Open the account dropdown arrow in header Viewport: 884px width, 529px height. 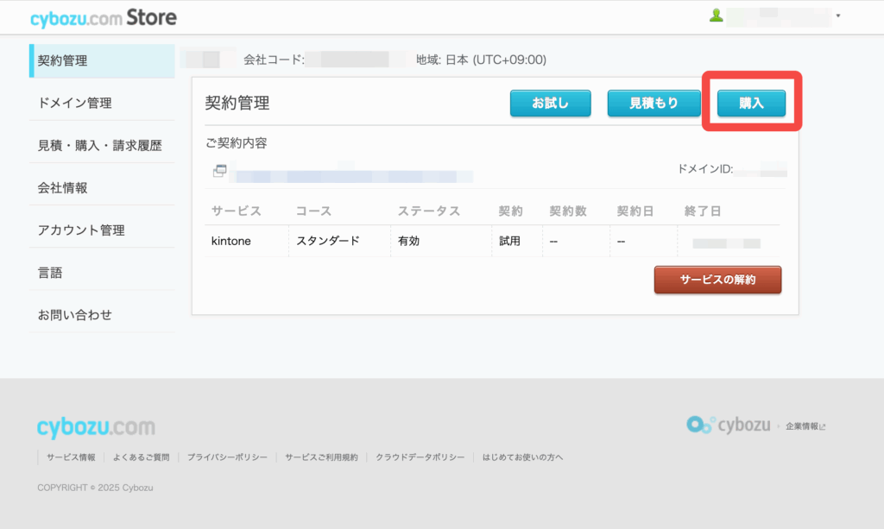838,16
